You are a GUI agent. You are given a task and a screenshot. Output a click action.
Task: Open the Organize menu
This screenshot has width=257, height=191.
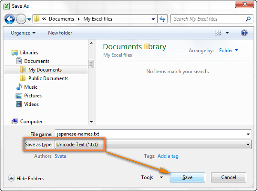[23, 33]
